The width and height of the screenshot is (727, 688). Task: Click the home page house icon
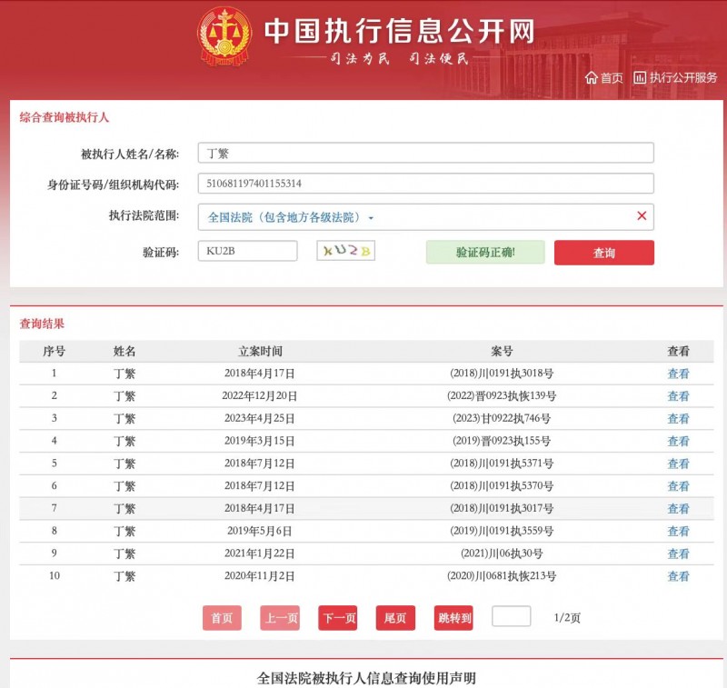[x=592, y=78]
